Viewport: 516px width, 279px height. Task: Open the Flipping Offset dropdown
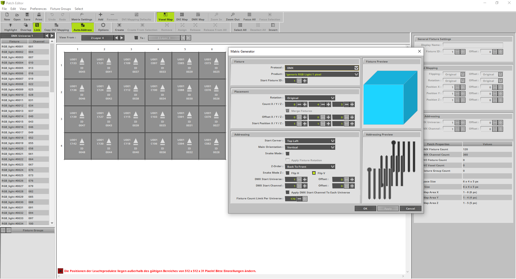click(492, 74)
